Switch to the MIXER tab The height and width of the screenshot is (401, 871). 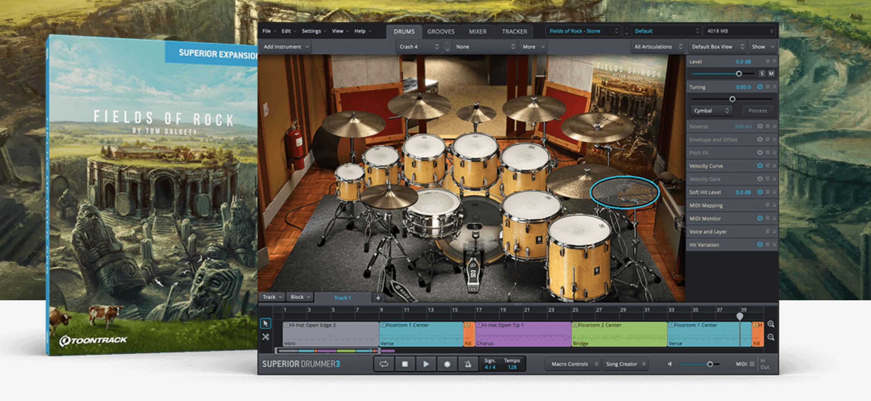[478, 31]
